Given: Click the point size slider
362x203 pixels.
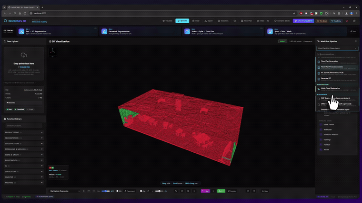Looking at the screenshot, I should (106, 191).
